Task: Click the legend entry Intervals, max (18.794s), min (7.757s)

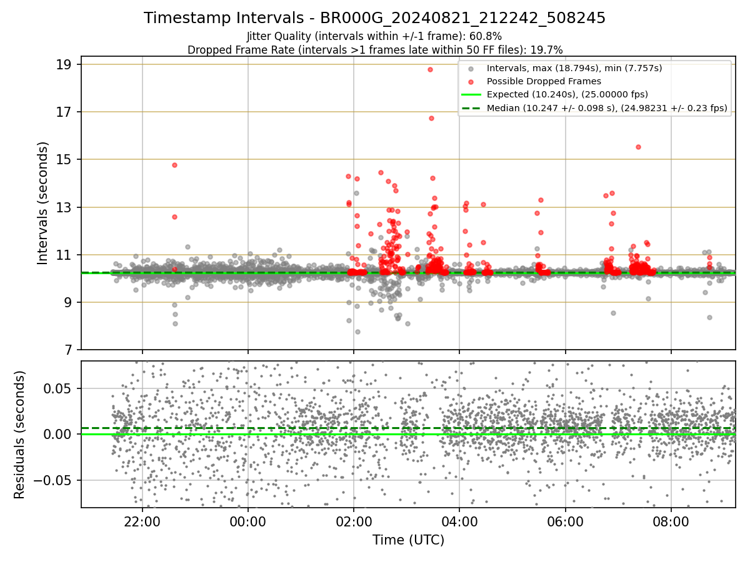Action: [574, 68]
